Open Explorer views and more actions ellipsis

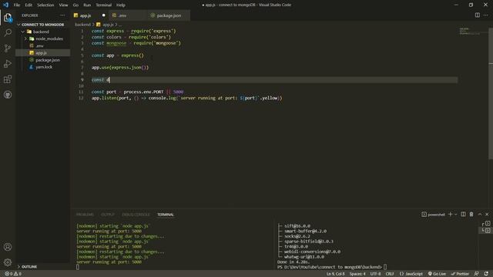[x=62, y=15]
